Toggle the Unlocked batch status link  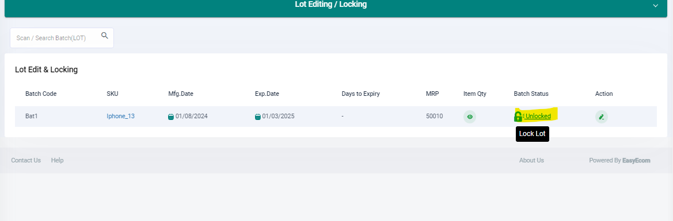tap(538, 116)
